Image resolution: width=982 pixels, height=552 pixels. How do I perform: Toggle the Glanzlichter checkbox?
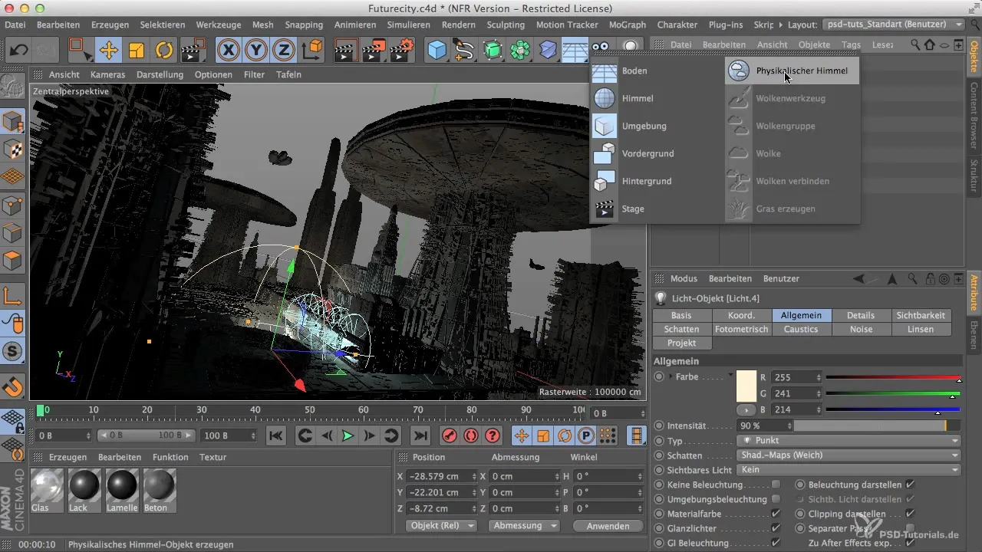pos(776,528)
